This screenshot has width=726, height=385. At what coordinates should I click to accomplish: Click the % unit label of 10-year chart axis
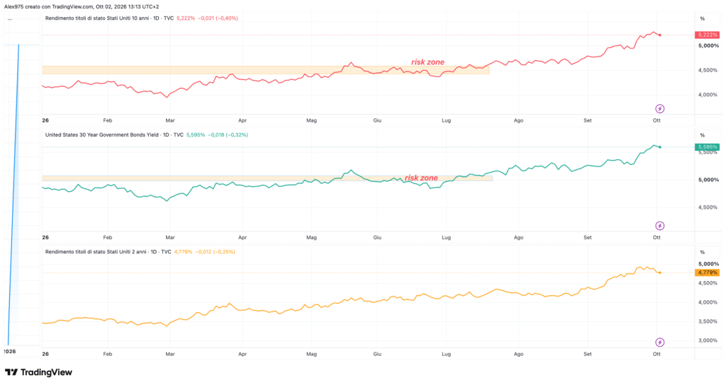[703, 18]
